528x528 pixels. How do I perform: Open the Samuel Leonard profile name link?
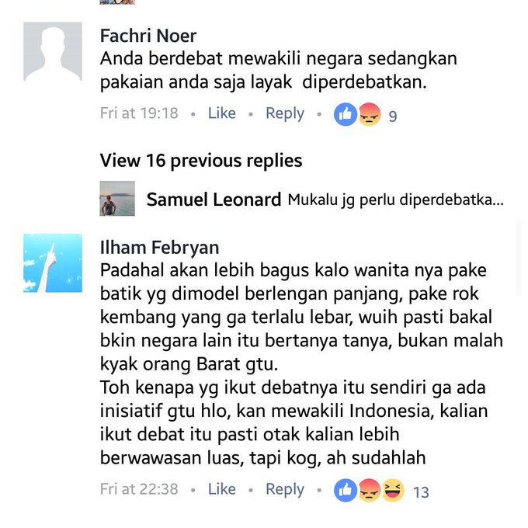click(x=214, y=200)
